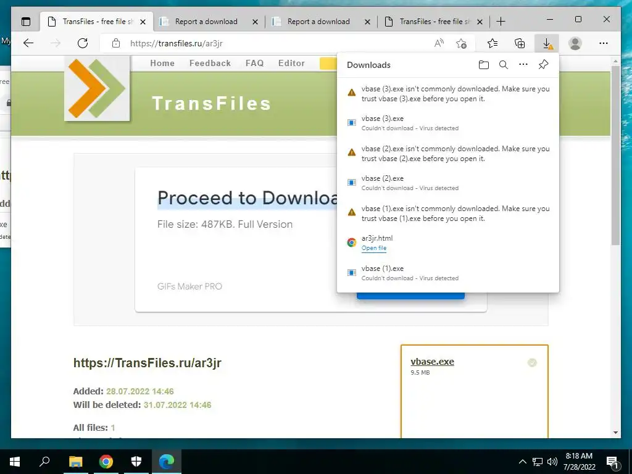Image resolution: width=632 pixels, height=474 pixels.
Task: Open the Editor menu item
Action: (291, 64)
